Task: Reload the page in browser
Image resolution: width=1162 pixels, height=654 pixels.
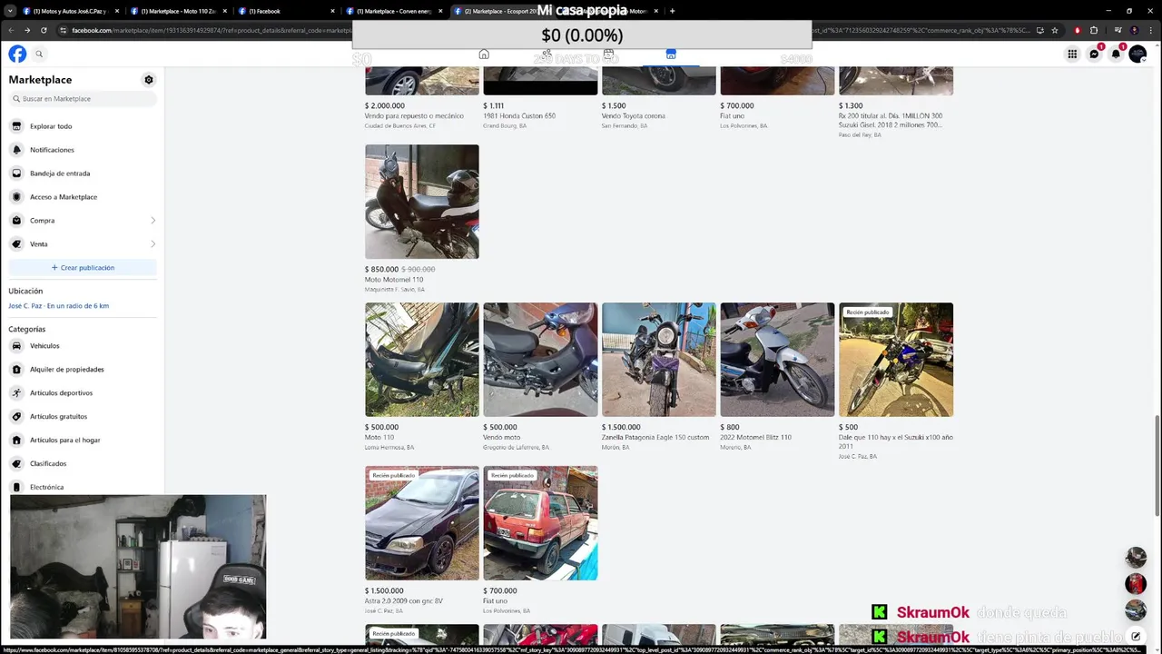Action: [x=44, y=30]
